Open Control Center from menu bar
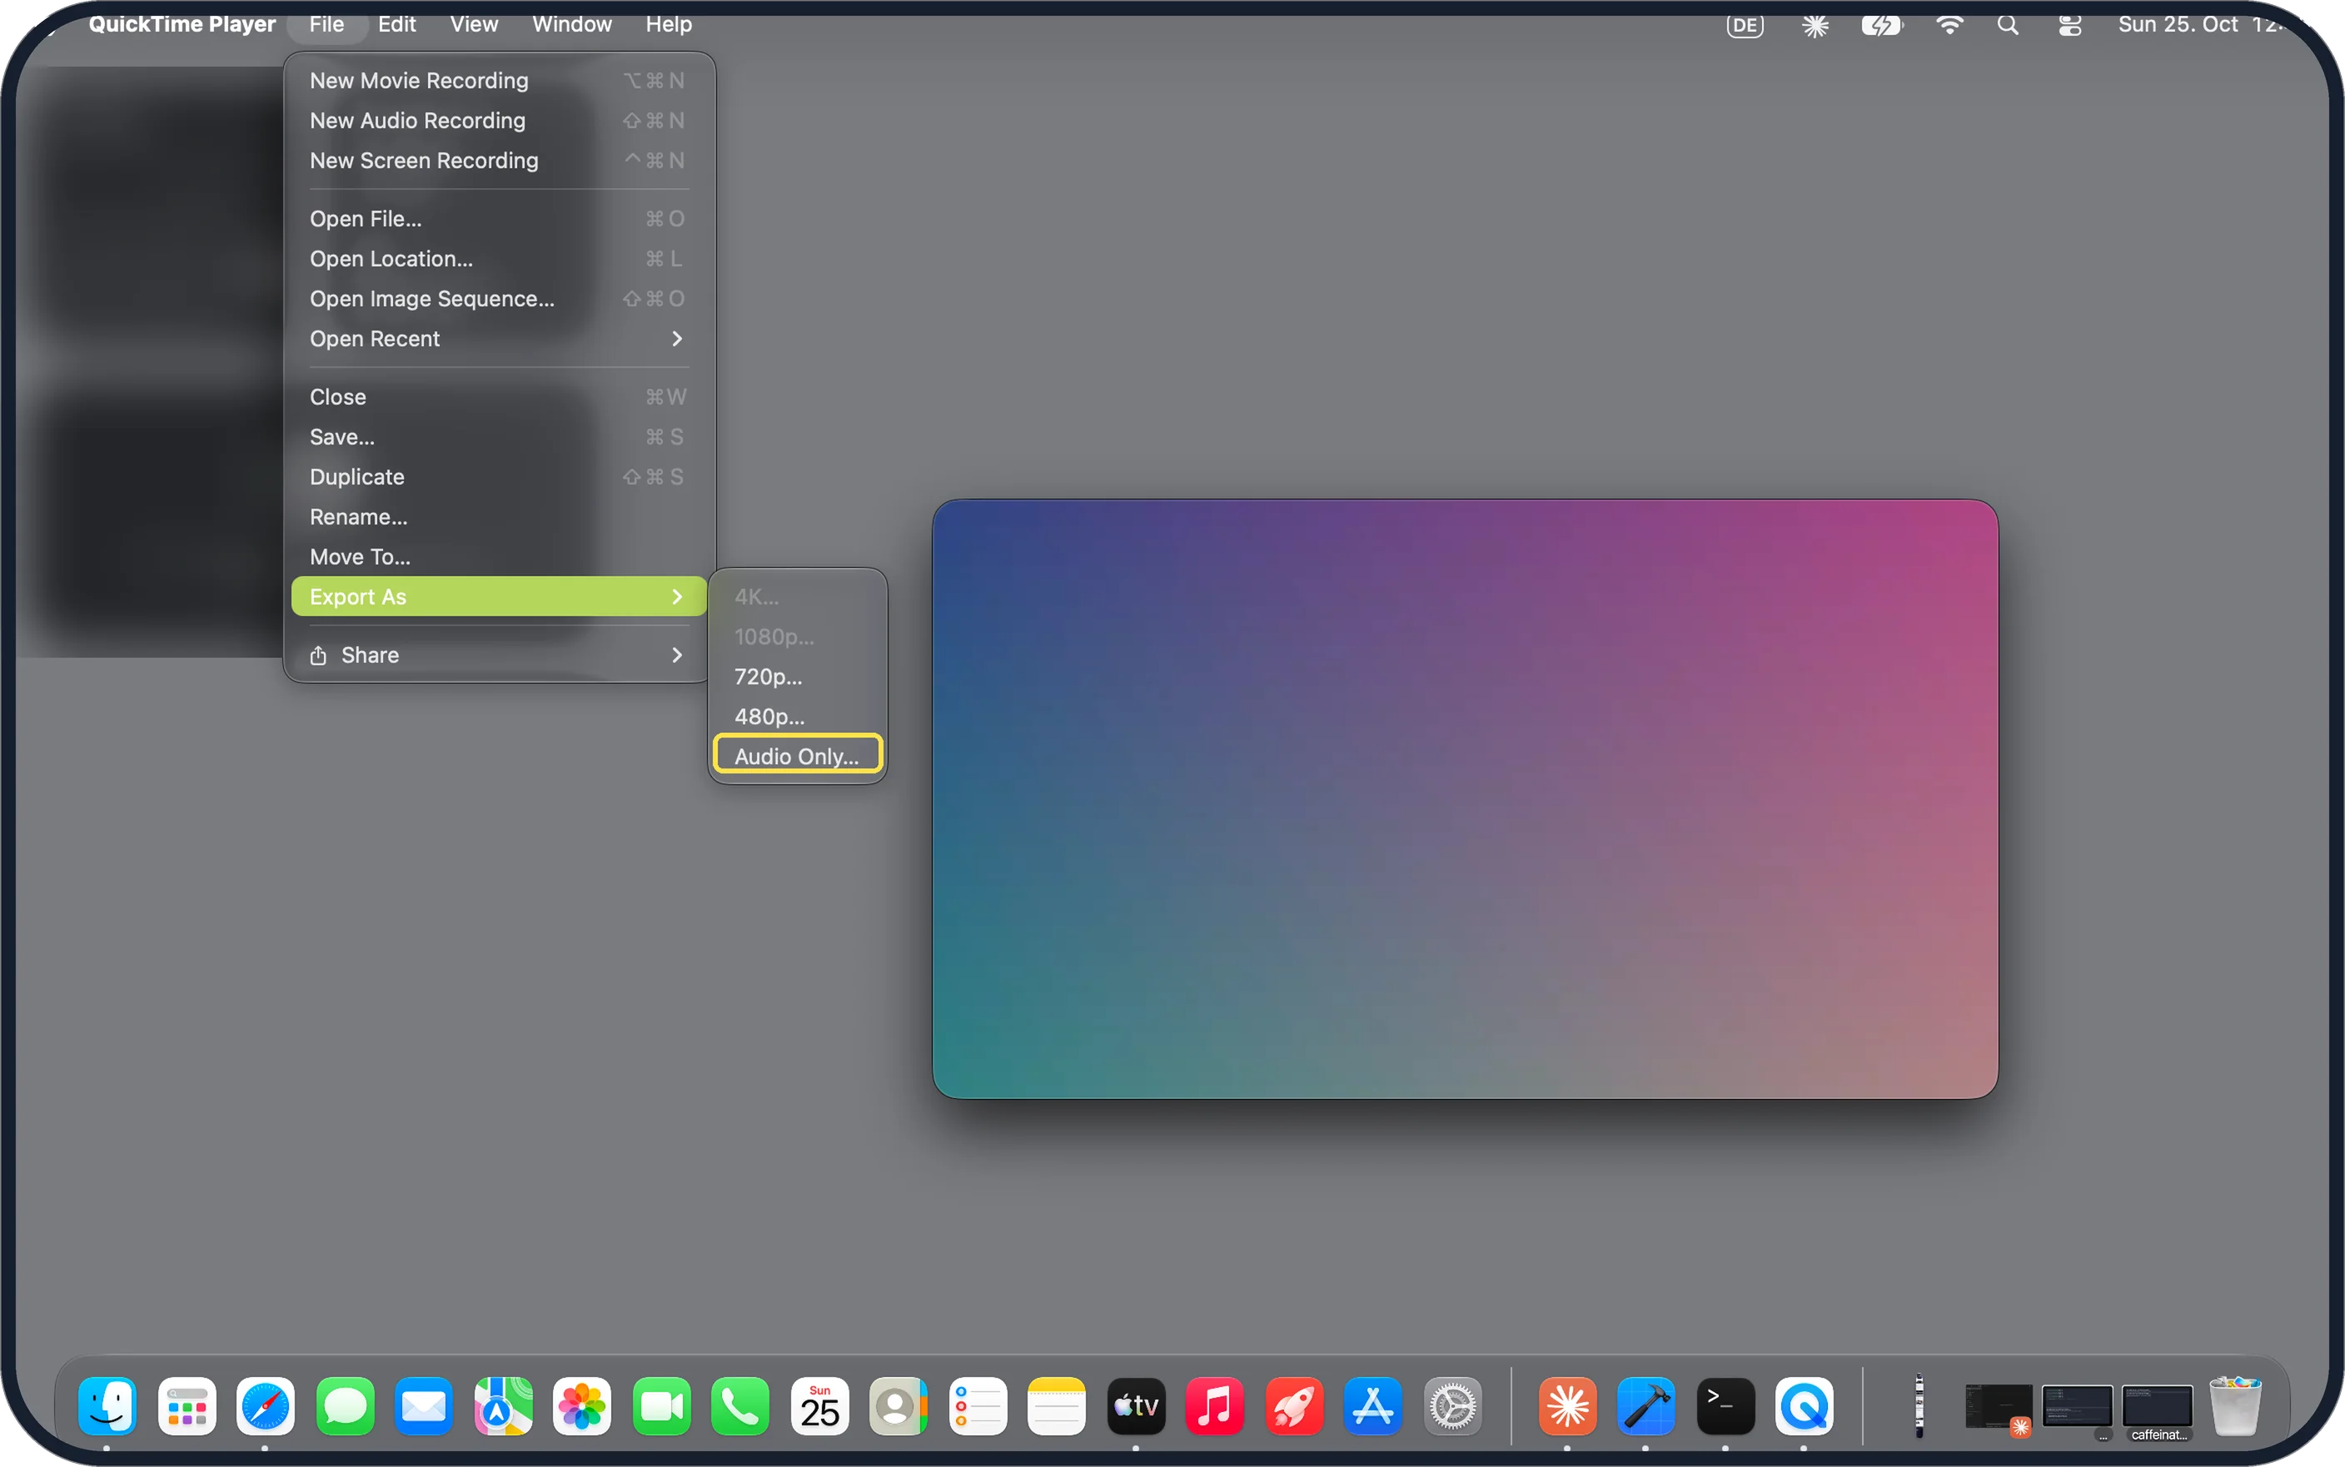Viewport: 2345px width, 1467px height. coord(2069,25)
